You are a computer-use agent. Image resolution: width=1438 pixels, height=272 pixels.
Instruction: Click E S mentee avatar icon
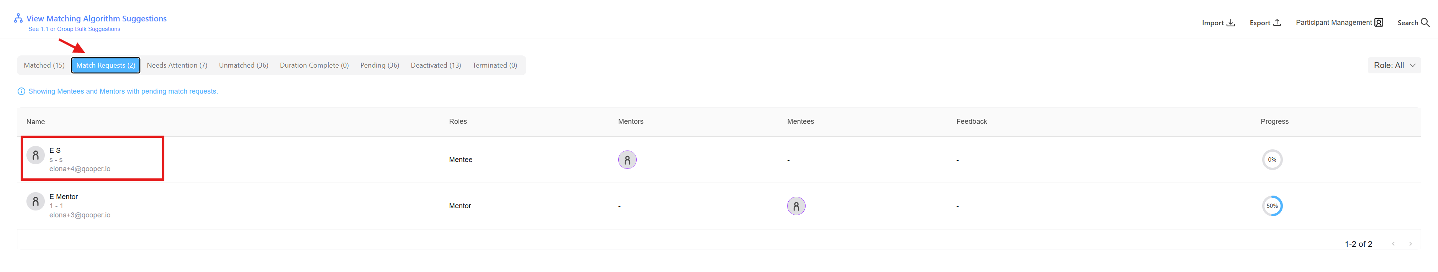(x=36, y=155)
